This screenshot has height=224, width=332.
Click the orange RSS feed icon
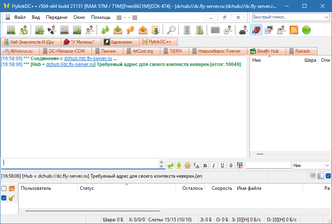293,30
